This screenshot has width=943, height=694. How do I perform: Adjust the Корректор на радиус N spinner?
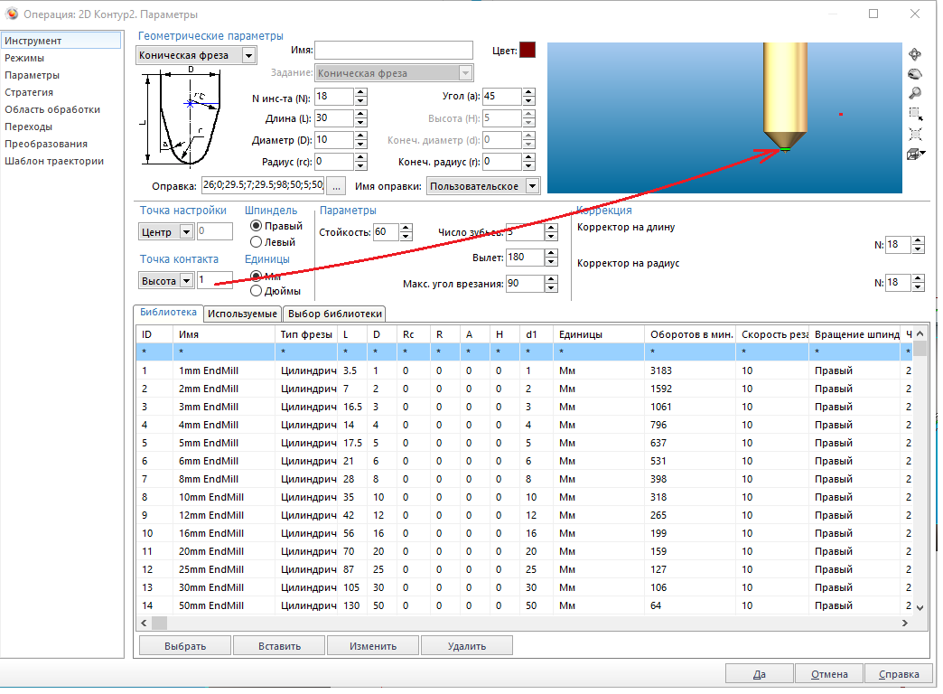click(x=918, y=282)
